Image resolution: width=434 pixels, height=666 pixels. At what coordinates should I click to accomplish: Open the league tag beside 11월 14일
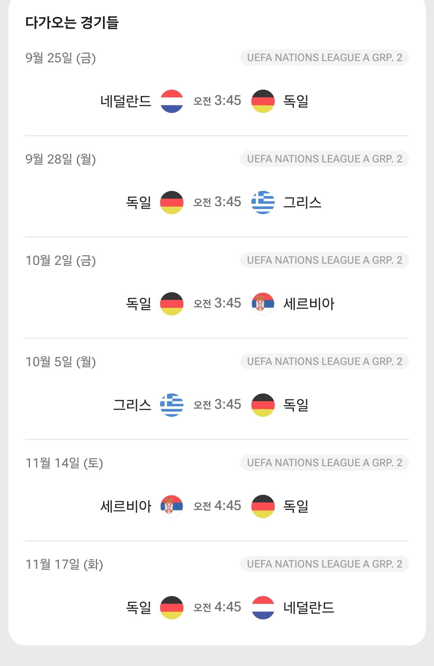tap(325, 463)
